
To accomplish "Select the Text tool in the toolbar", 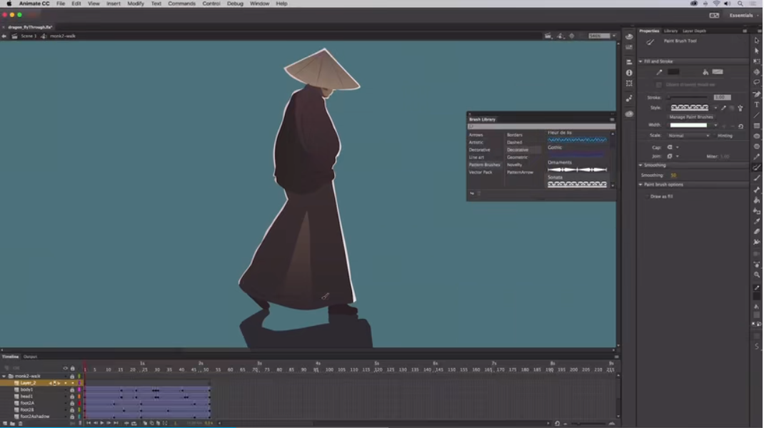I will 758,103.
